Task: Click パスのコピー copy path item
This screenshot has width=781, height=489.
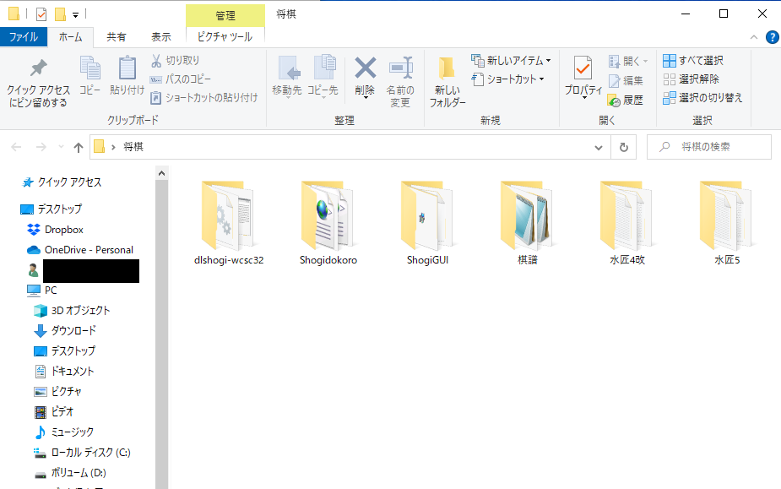Action: [x=181, y=79]
